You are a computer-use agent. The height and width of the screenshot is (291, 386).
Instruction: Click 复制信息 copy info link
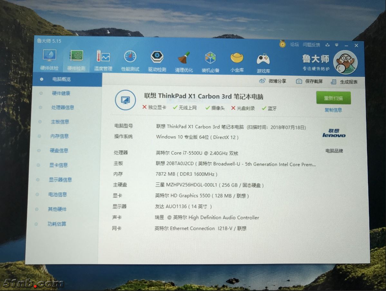[x=333, y=110]
